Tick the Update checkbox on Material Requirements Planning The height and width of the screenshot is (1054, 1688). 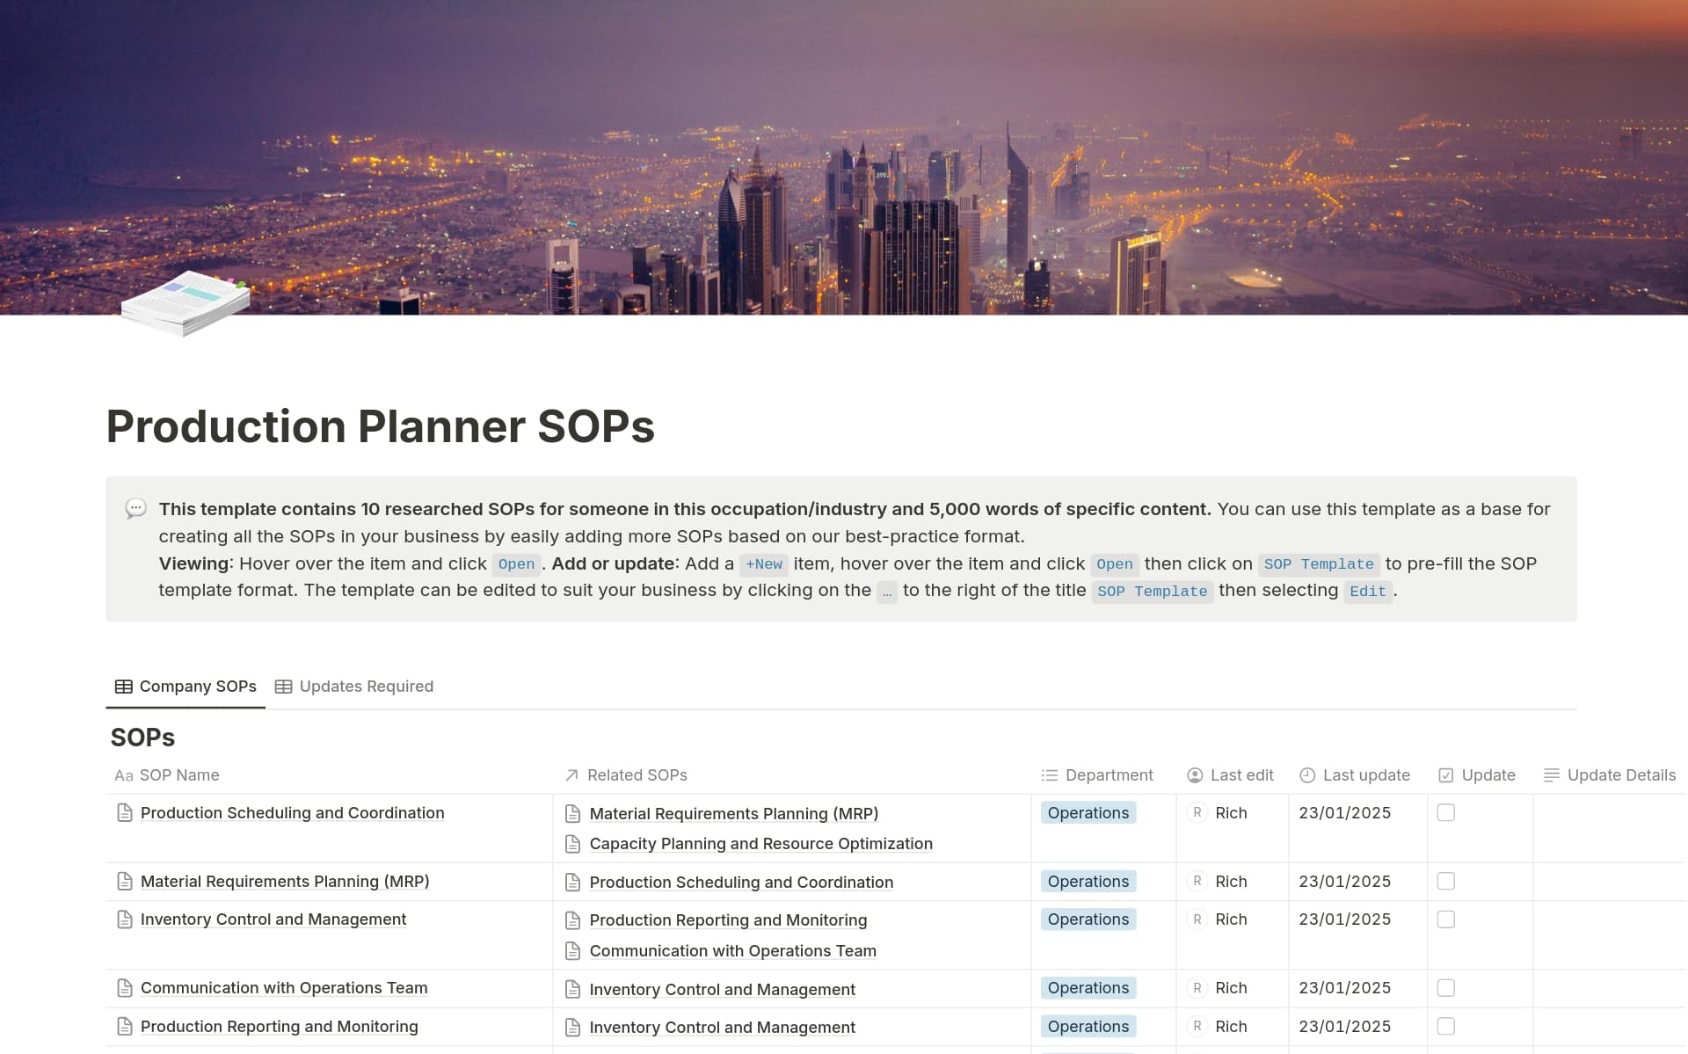[1446, 881]
